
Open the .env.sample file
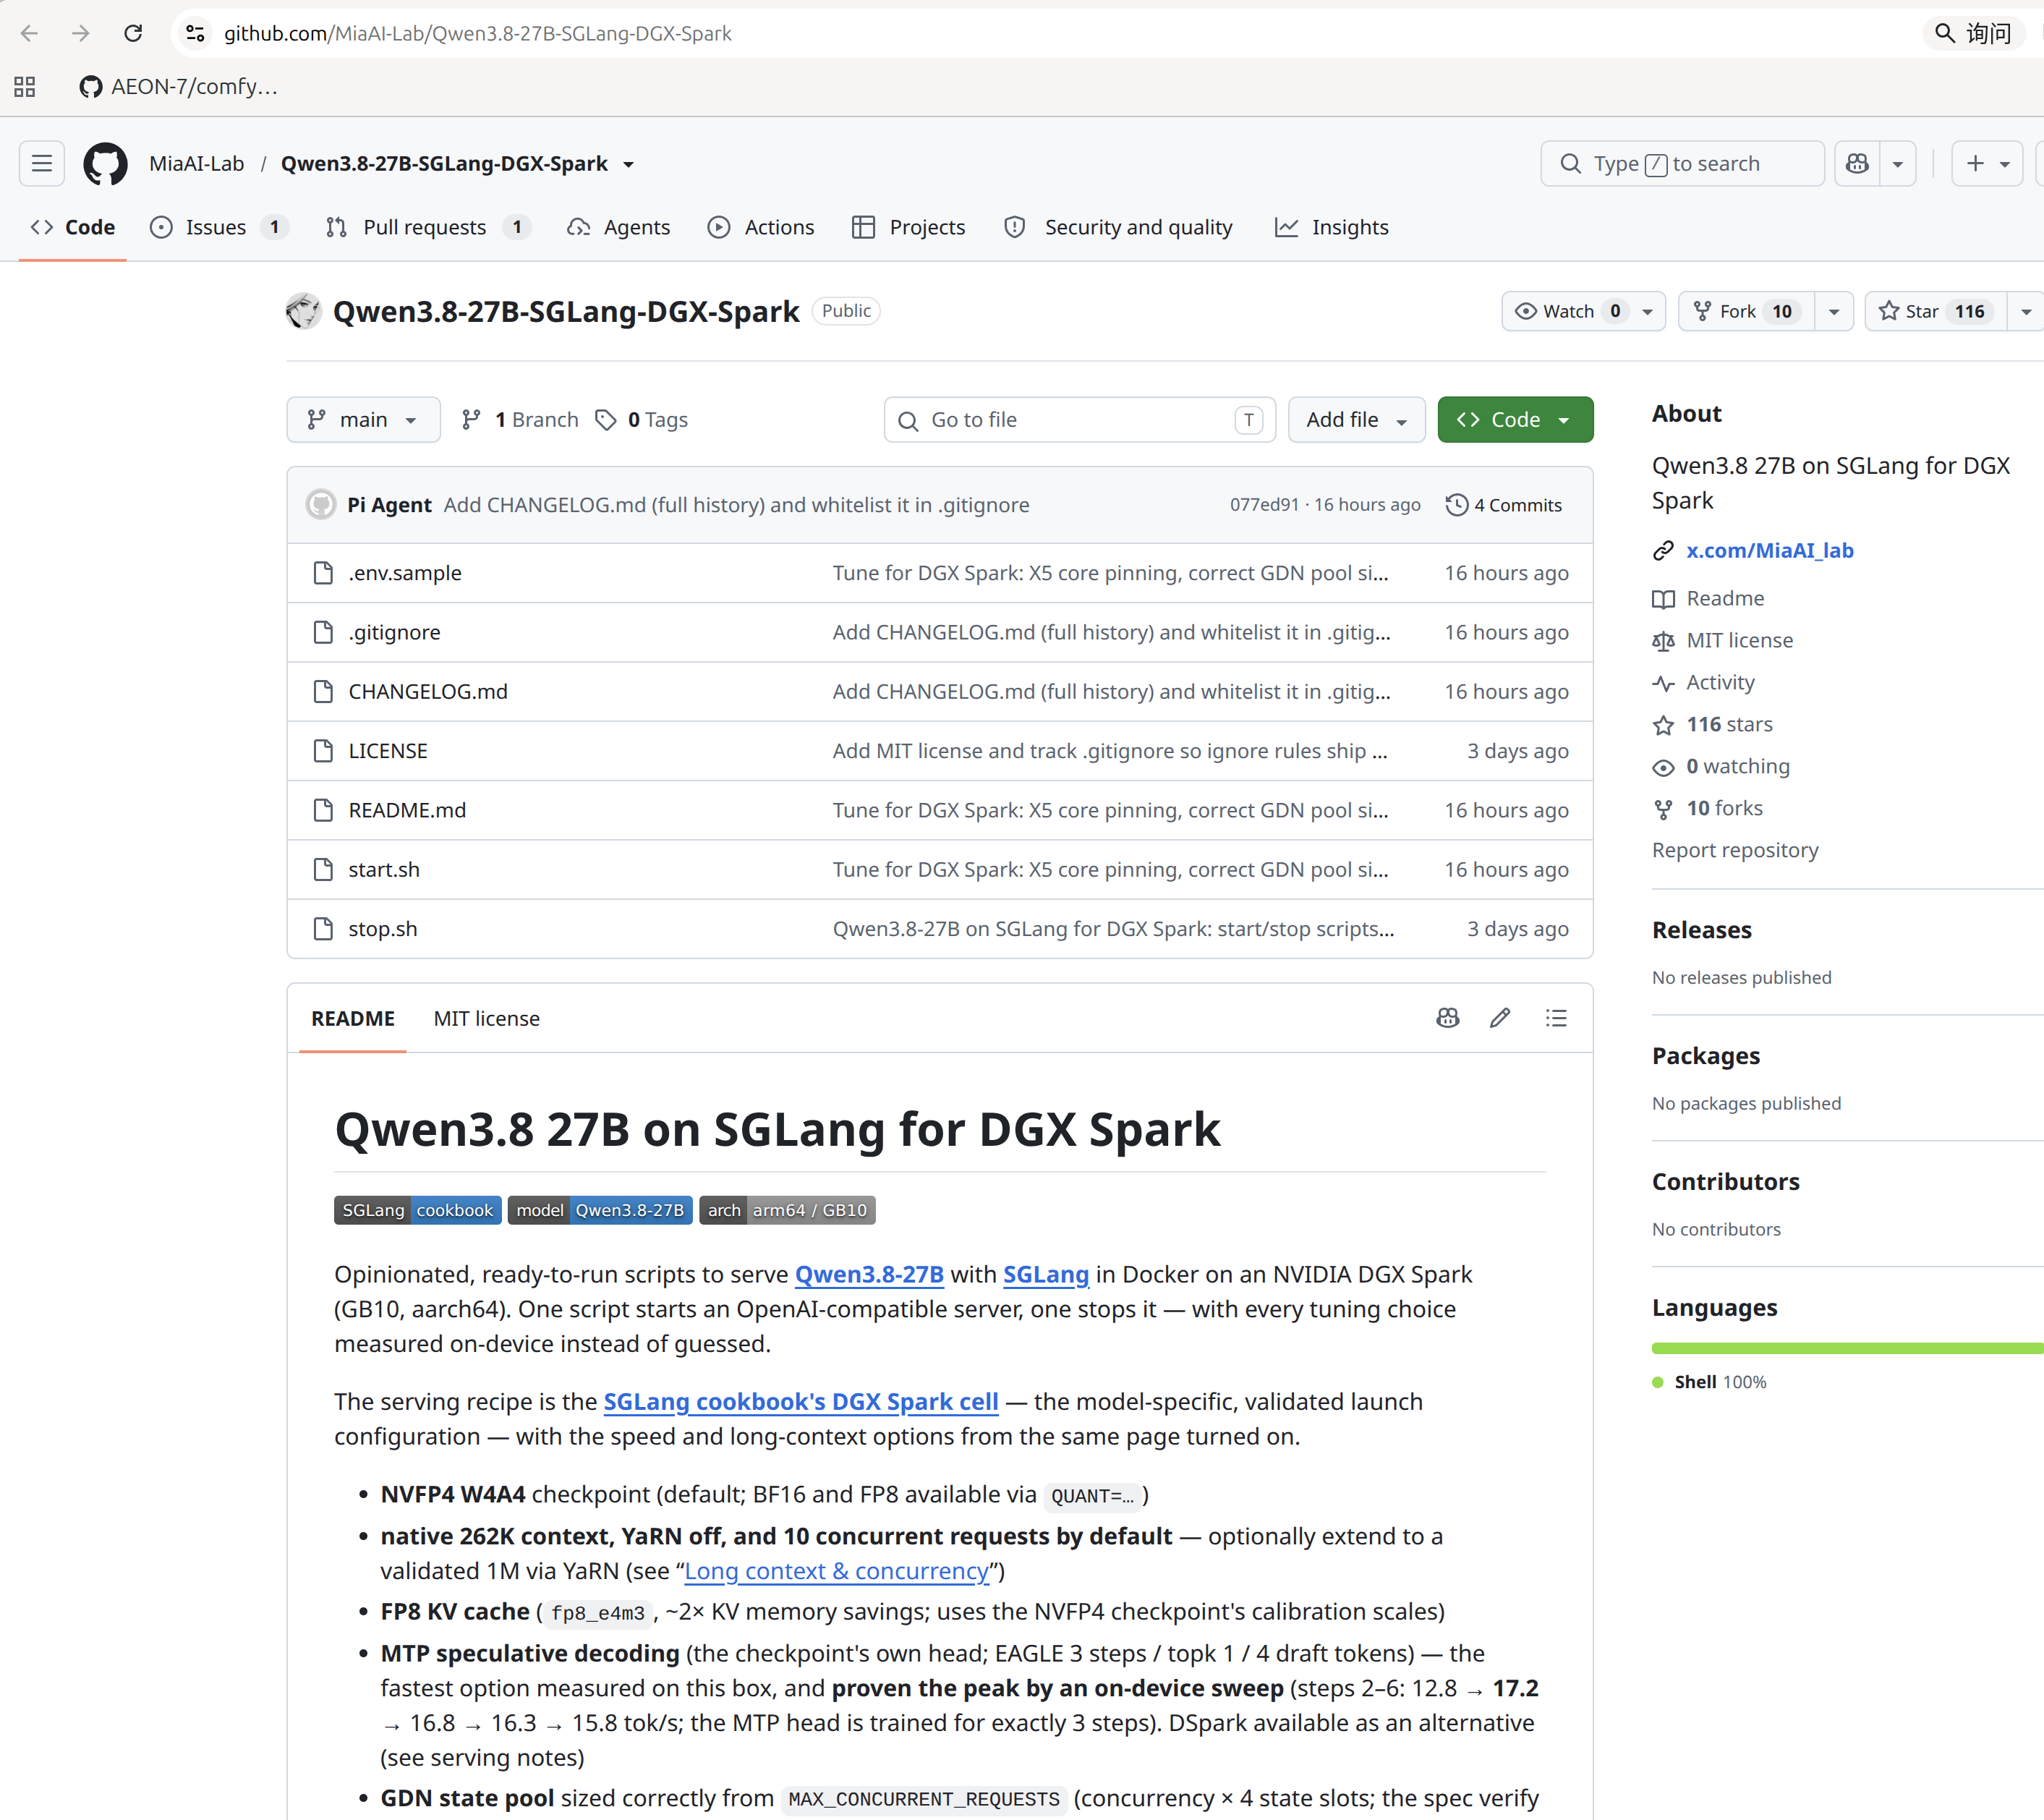[x=405, y=573]
